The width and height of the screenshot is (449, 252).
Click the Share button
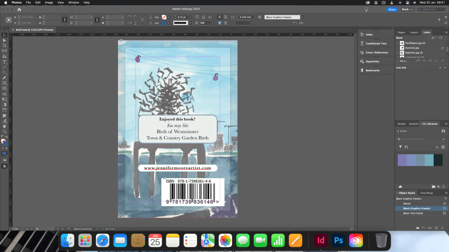pyautogui.click(x=392, y=9)
